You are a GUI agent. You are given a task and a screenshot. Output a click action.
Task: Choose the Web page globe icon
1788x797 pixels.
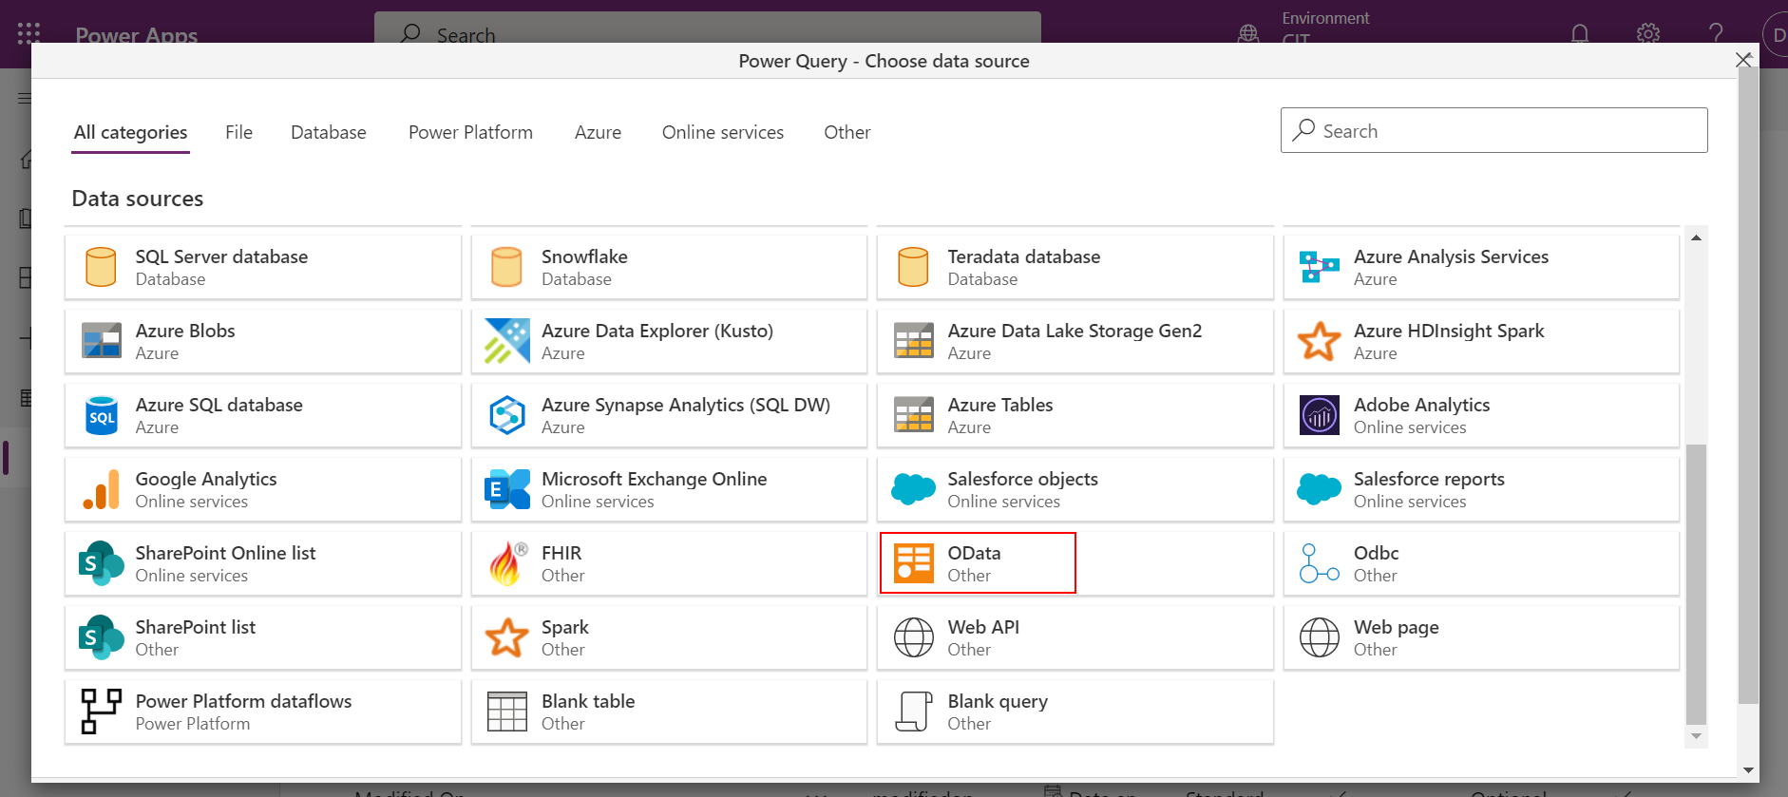click(1319, 637)
